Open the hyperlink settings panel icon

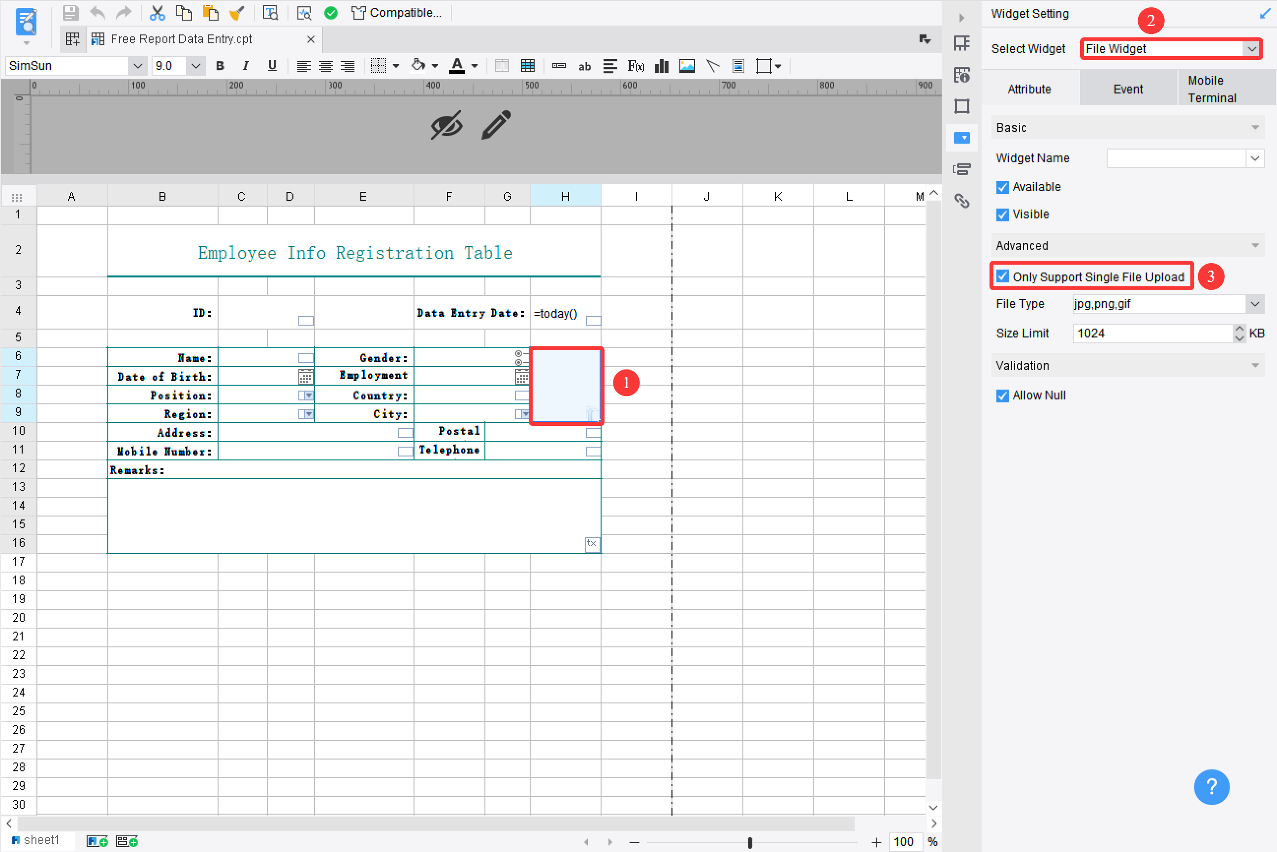click(x=962, y=201)
